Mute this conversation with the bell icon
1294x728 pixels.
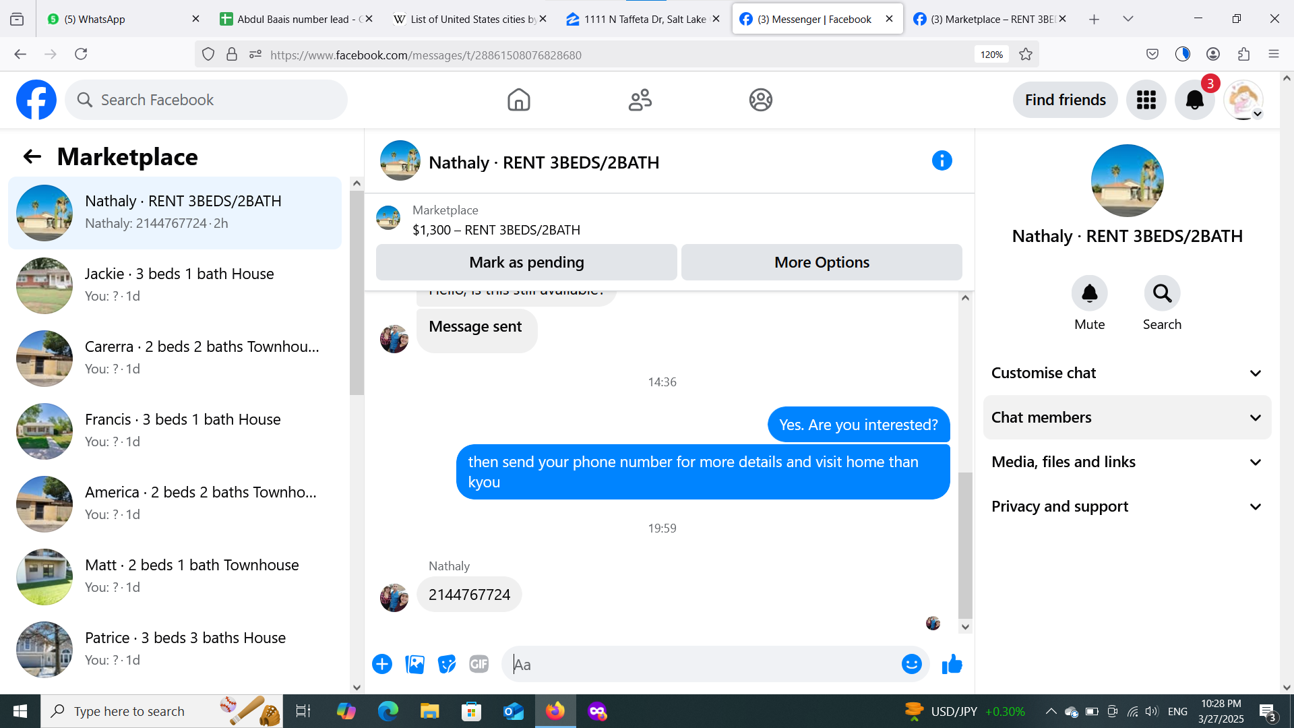click(x=1090, y=293)
